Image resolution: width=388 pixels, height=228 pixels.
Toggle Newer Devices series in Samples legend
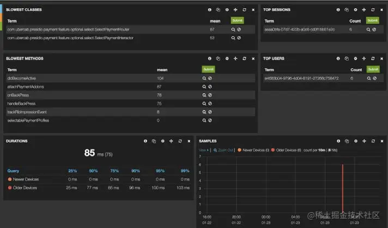[253, 150]
